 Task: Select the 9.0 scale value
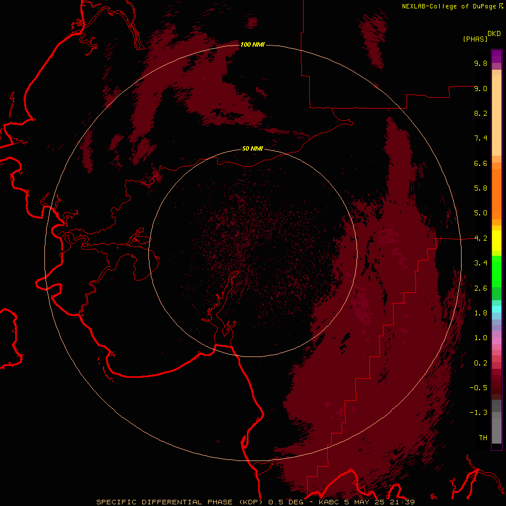(481, 88)
